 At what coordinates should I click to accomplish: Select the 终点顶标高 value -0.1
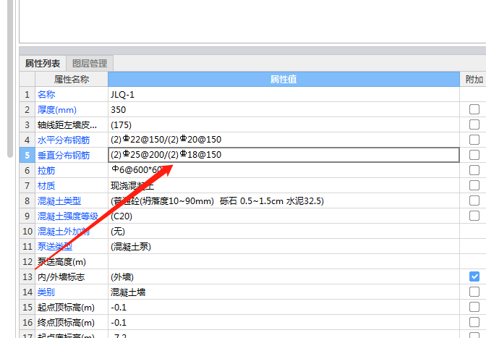(283, 322)
